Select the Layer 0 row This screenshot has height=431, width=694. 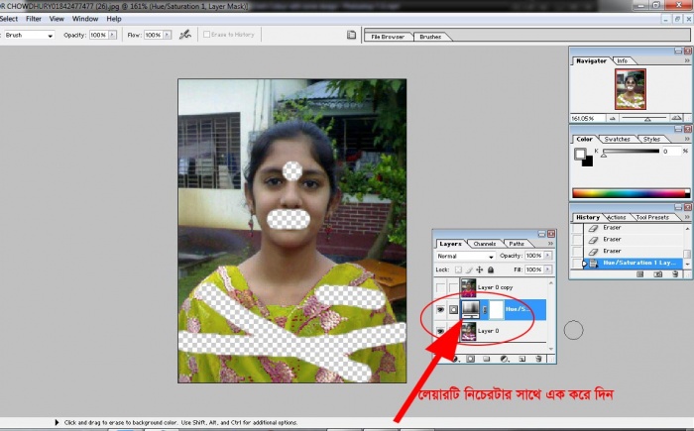492,331
